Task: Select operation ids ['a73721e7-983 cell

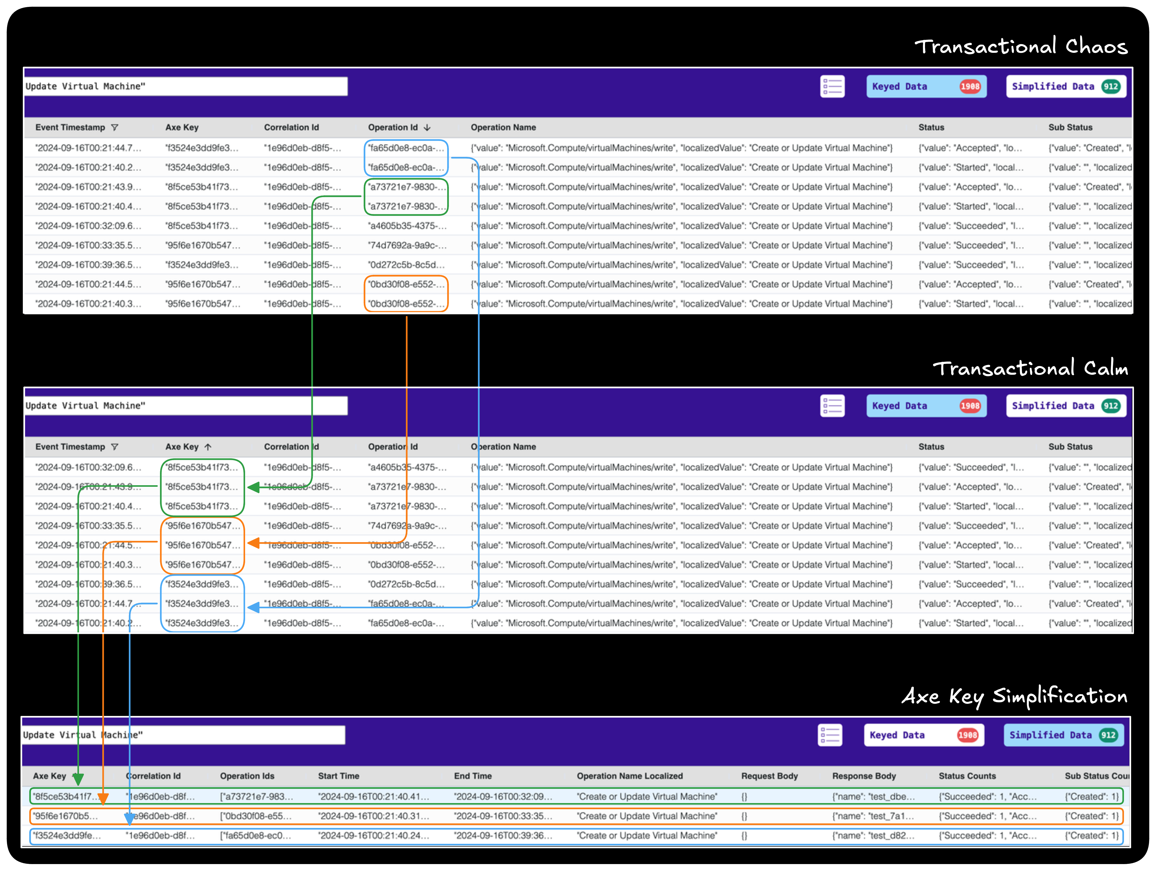Action: [257, 796]
